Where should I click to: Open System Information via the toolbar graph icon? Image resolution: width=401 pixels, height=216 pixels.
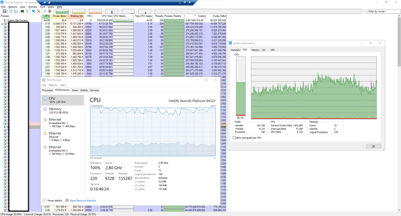pos(22,11)
